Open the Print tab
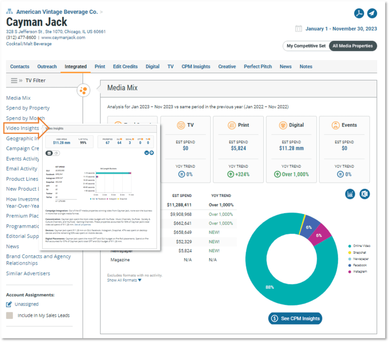The image size is (389, 342). [100, 66]
